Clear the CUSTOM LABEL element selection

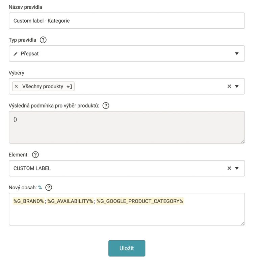point(229,168)
